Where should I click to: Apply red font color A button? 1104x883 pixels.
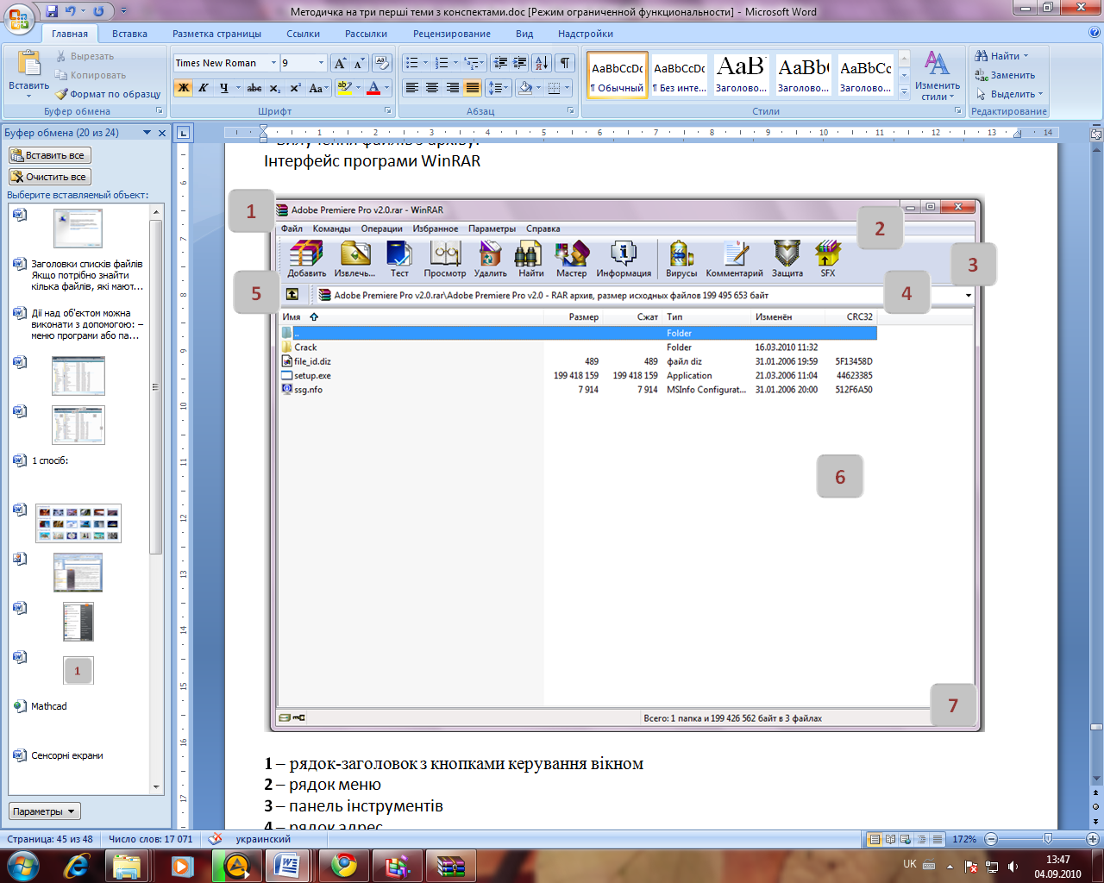(x=373, y=88)
